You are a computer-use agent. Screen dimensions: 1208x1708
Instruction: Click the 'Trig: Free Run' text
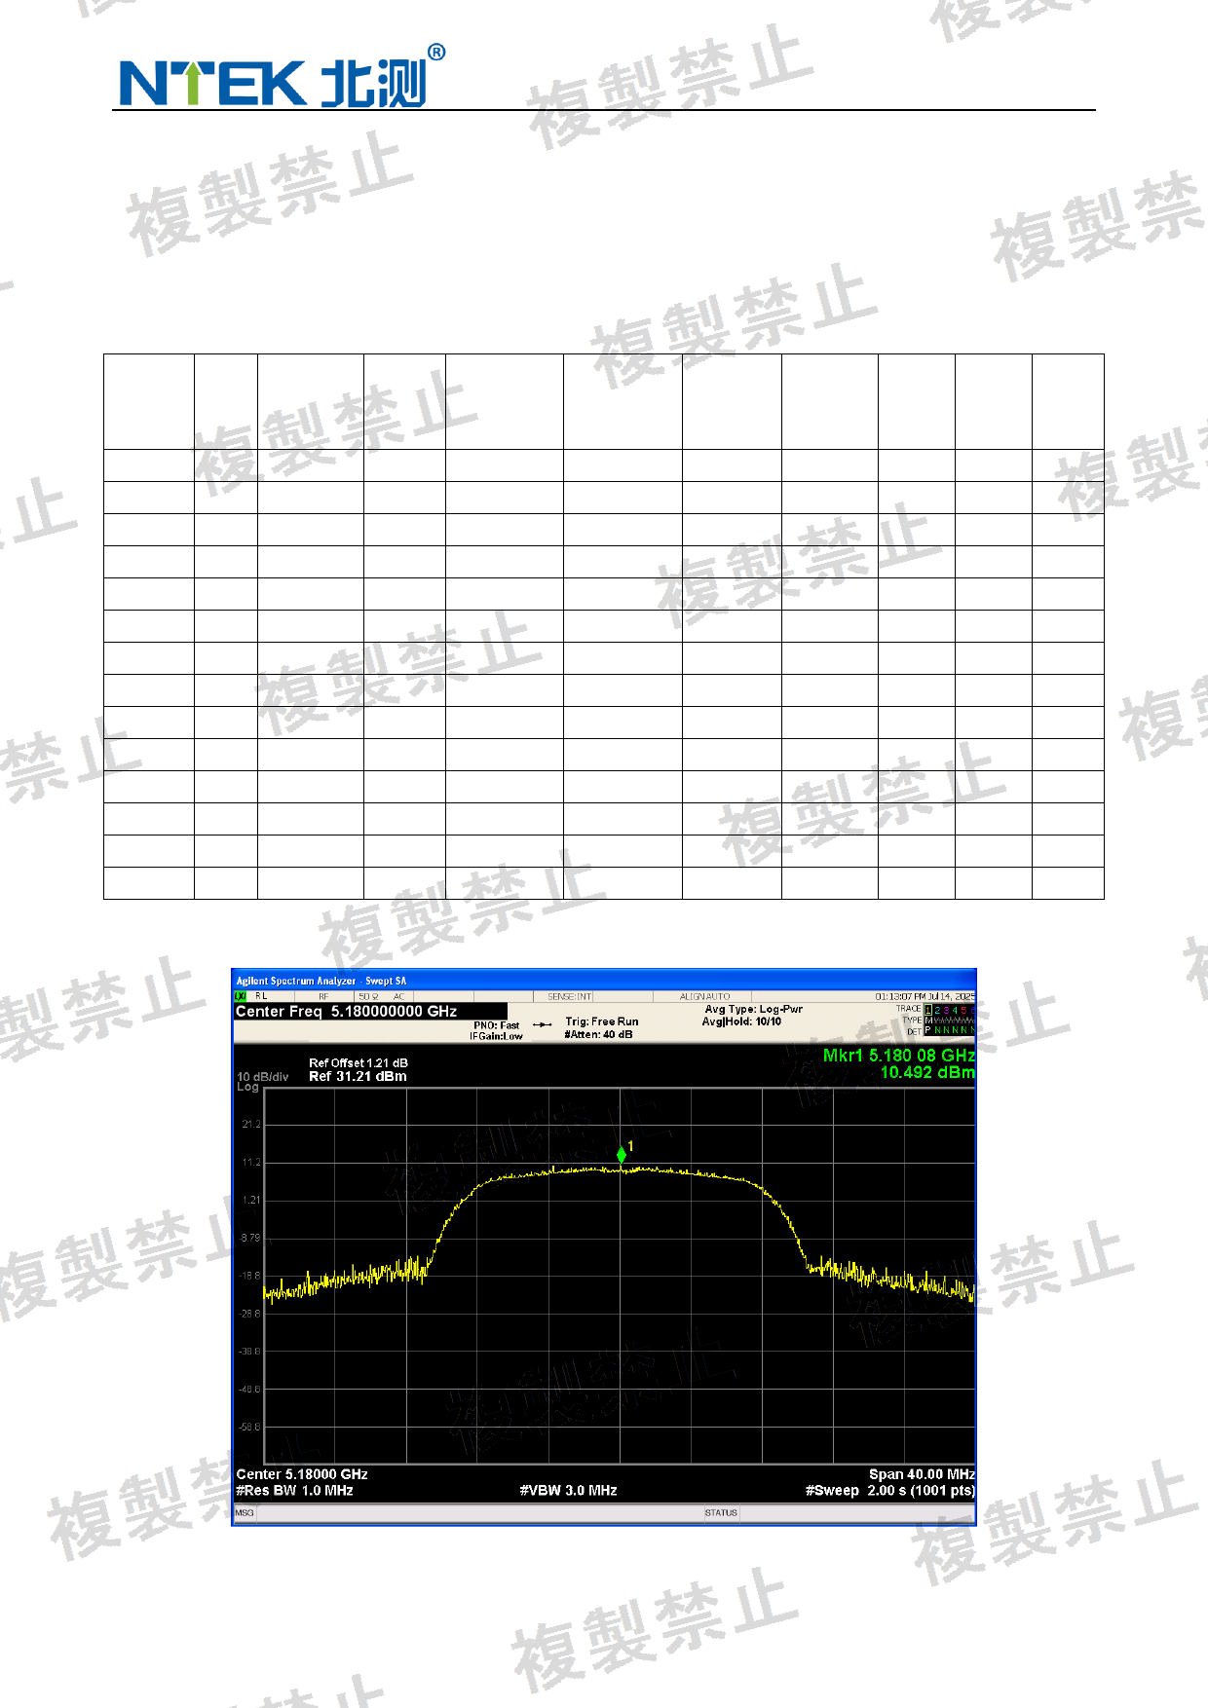tap(602, 1021)
